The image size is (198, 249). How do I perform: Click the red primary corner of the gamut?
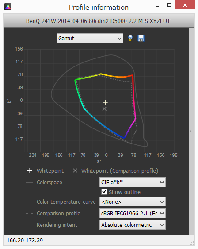[x=133, y=76]
